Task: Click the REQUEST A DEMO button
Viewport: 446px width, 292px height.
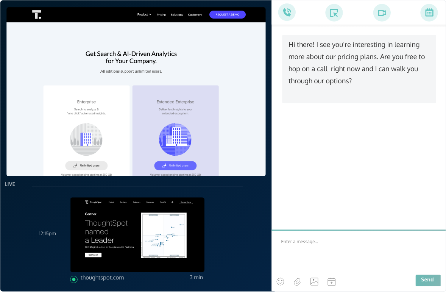Action: click(227, 14)
